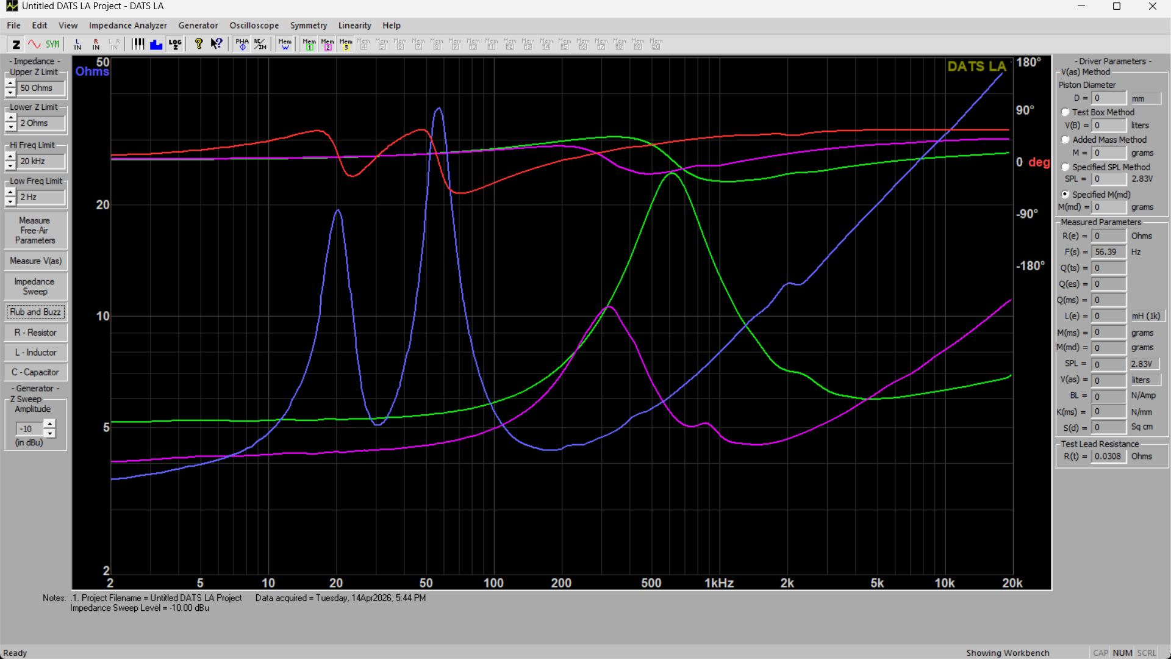The width and height of the screenshot is (1171, 659).
Task: Open the Linearity menu
Action: pyautogui.click(x=354, y=26)
